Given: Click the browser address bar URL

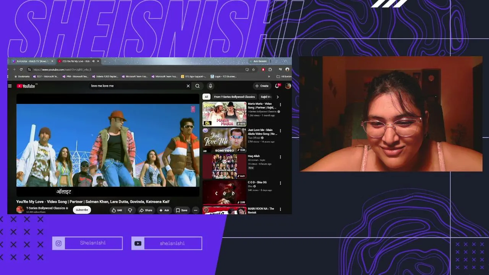Looking at the screenshot, I should click(62, 70).
